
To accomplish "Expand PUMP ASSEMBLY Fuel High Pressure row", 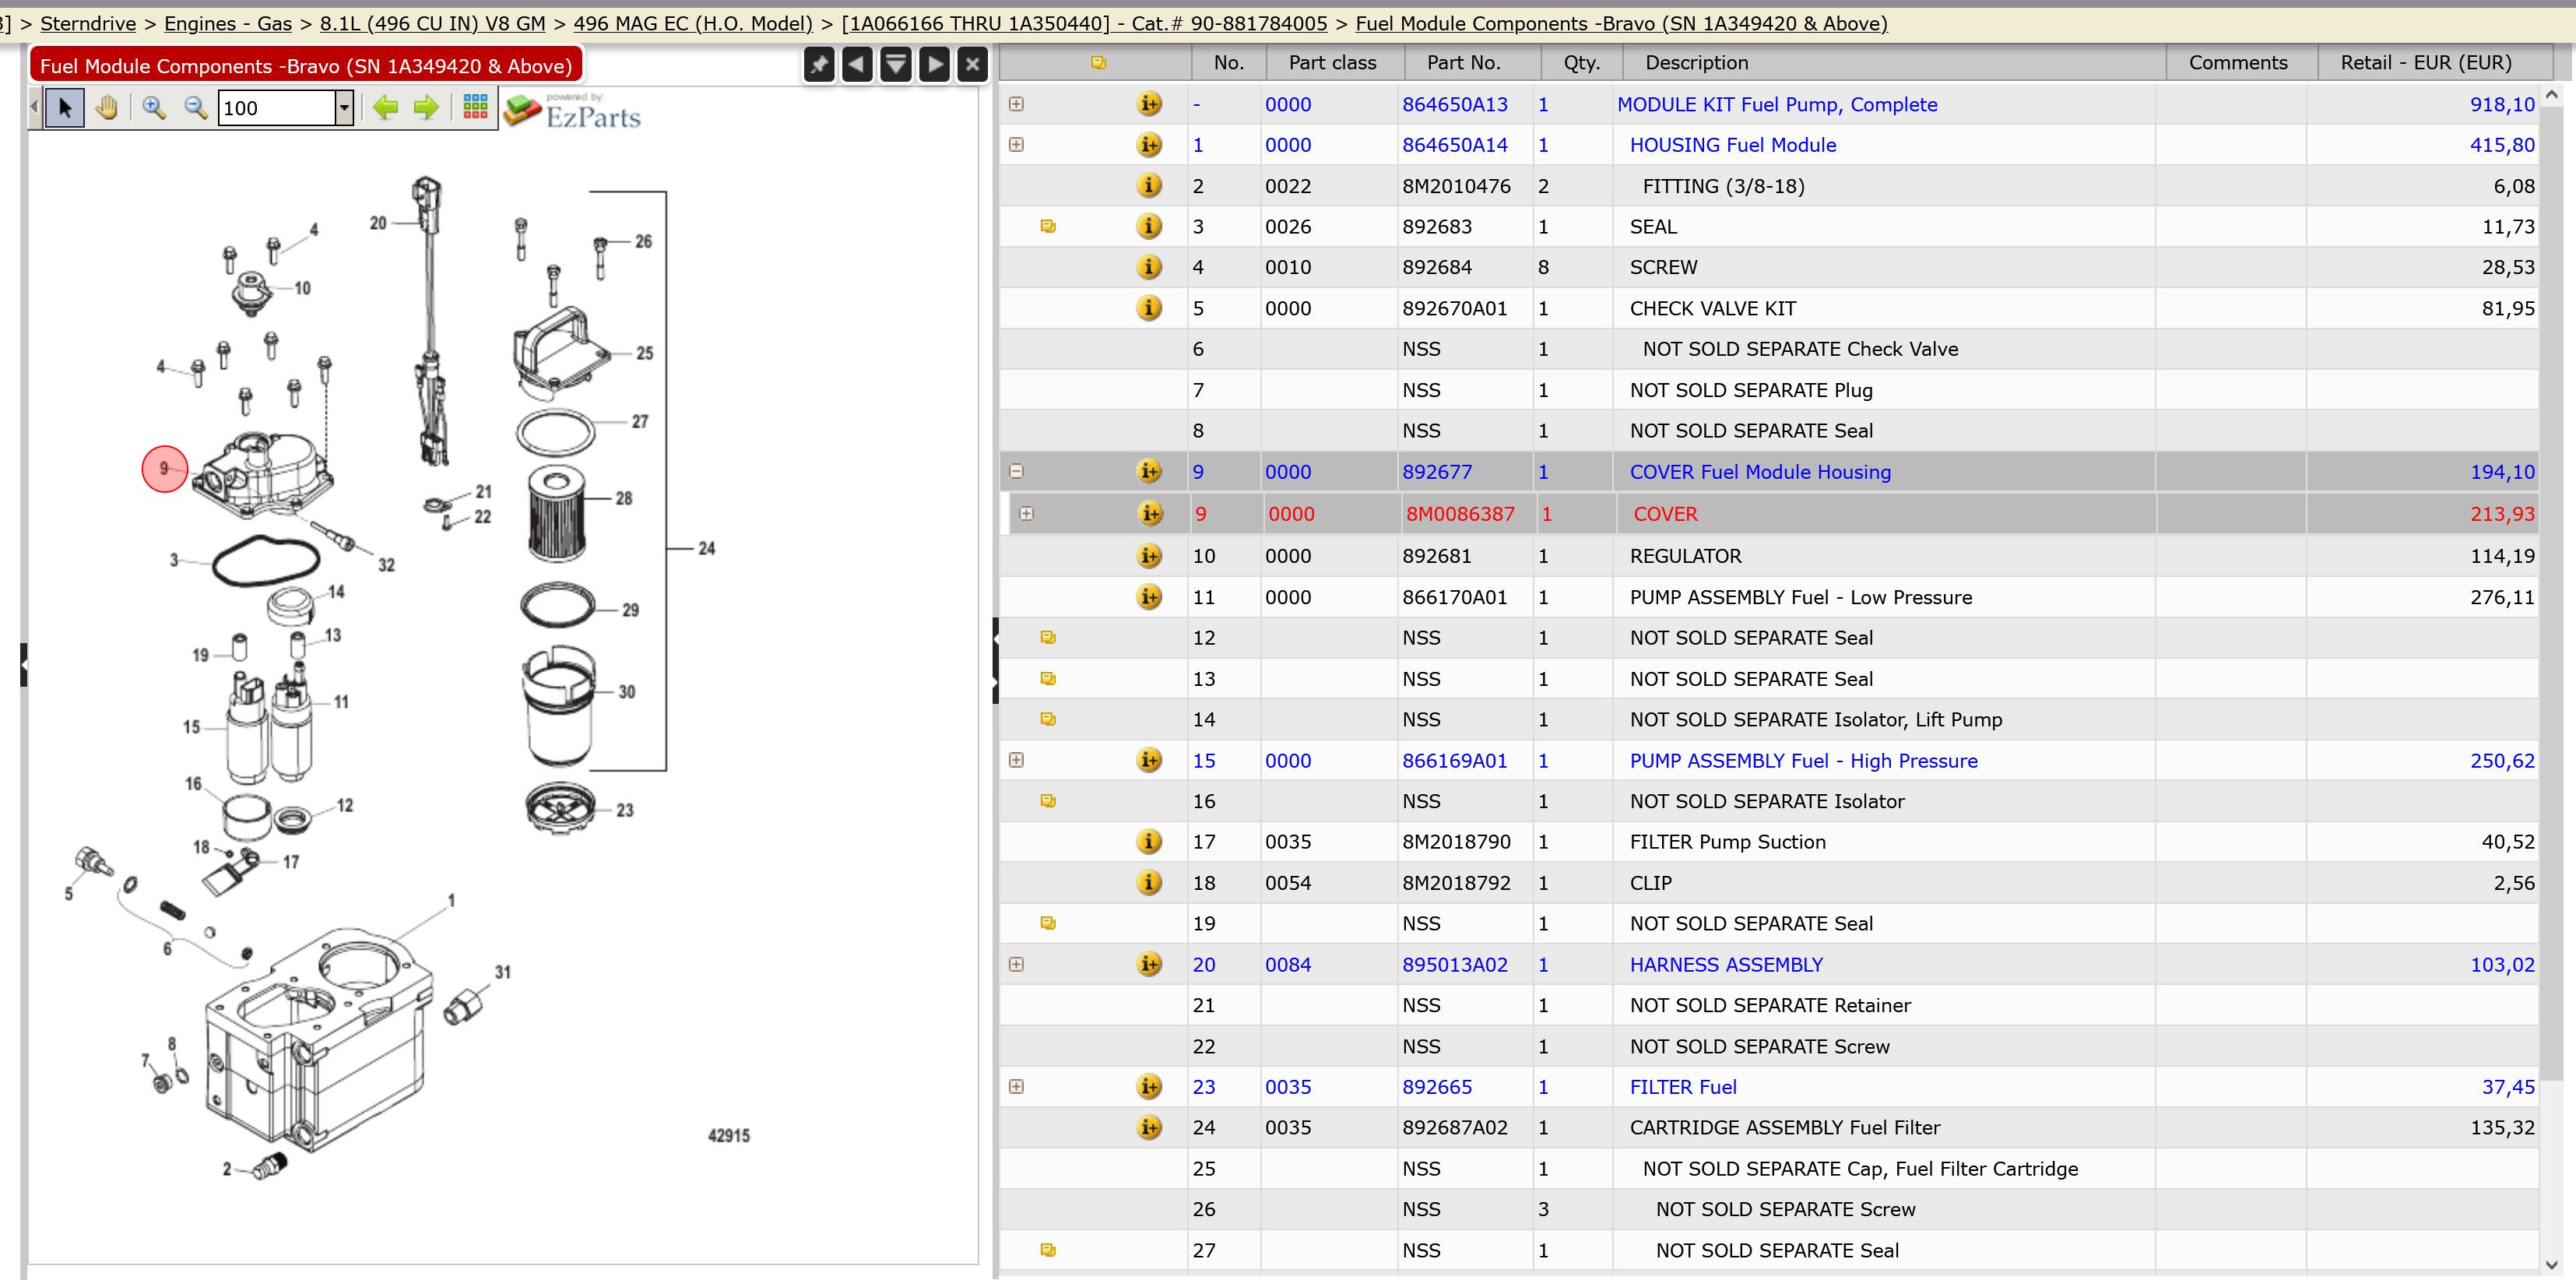I will pos(1016,759).
